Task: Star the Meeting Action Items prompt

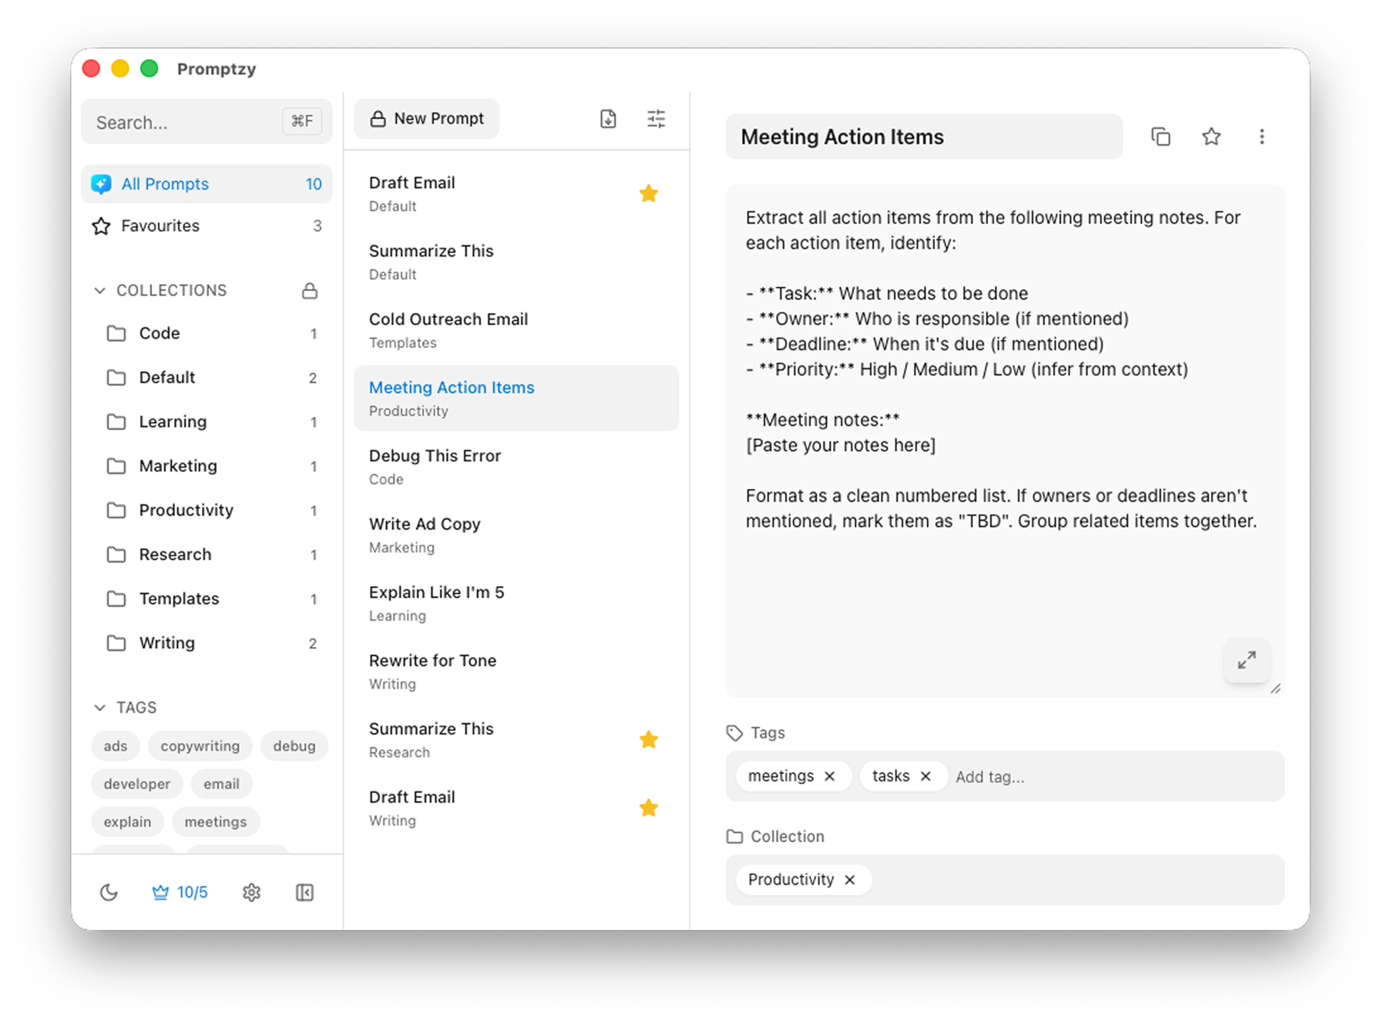Action: pos(1211,137)
